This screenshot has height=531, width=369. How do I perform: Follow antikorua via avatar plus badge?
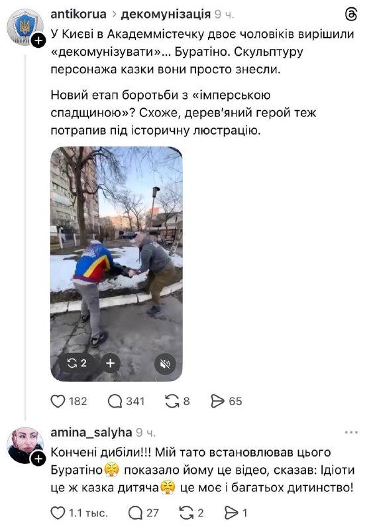click(x=38, y=40)
